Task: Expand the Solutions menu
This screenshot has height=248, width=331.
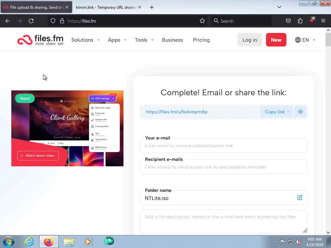Action: pyautogui.click(x=85, y=40)
